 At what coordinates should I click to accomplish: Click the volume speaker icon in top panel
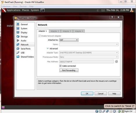click(98, 10)
